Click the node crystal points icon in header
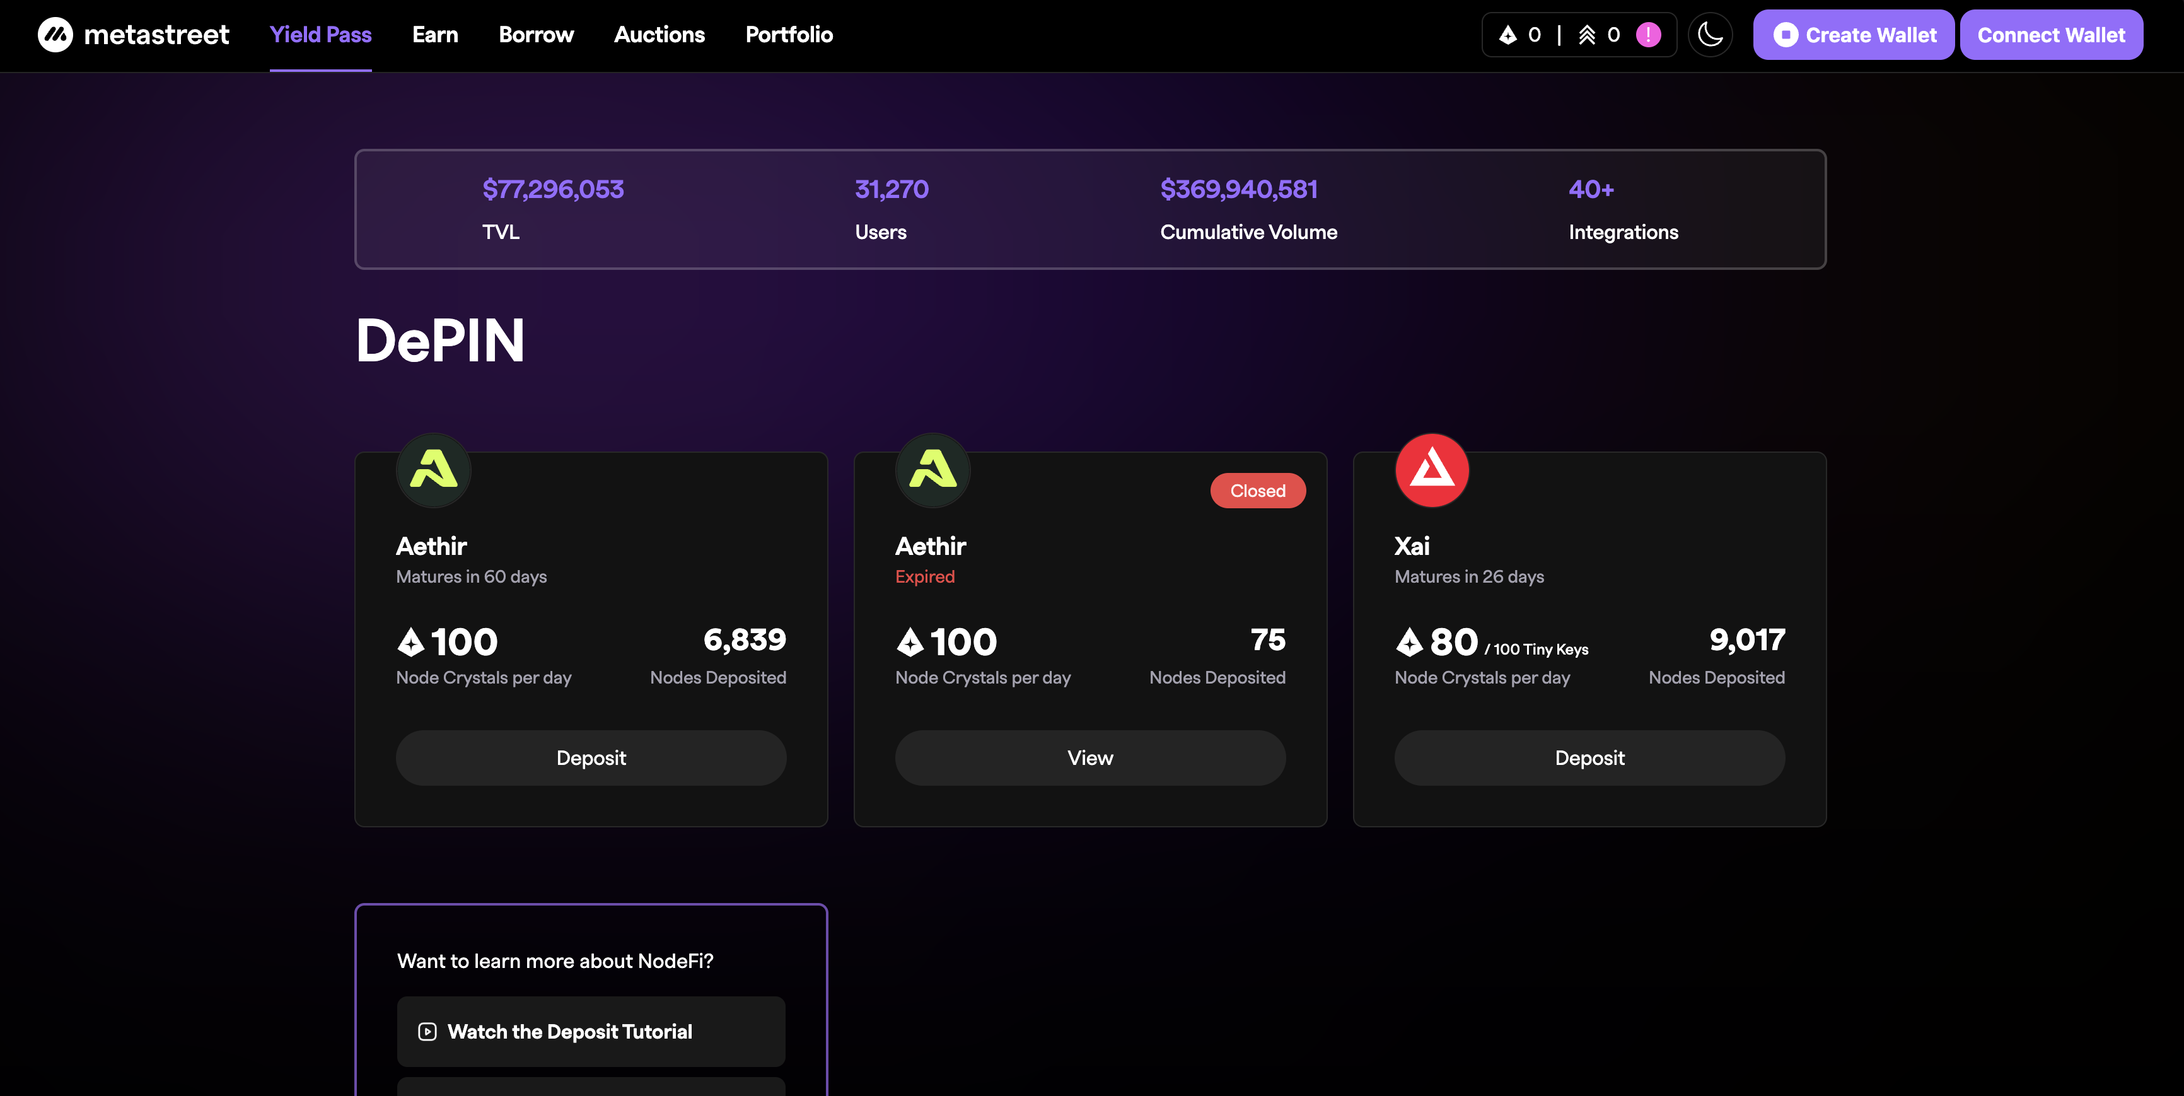This screenshot has width=2184, height=1096. (1507, 35)
